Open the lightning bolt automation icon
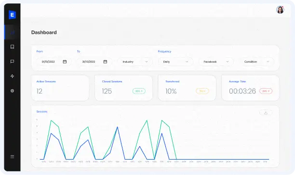 (12, 76)
